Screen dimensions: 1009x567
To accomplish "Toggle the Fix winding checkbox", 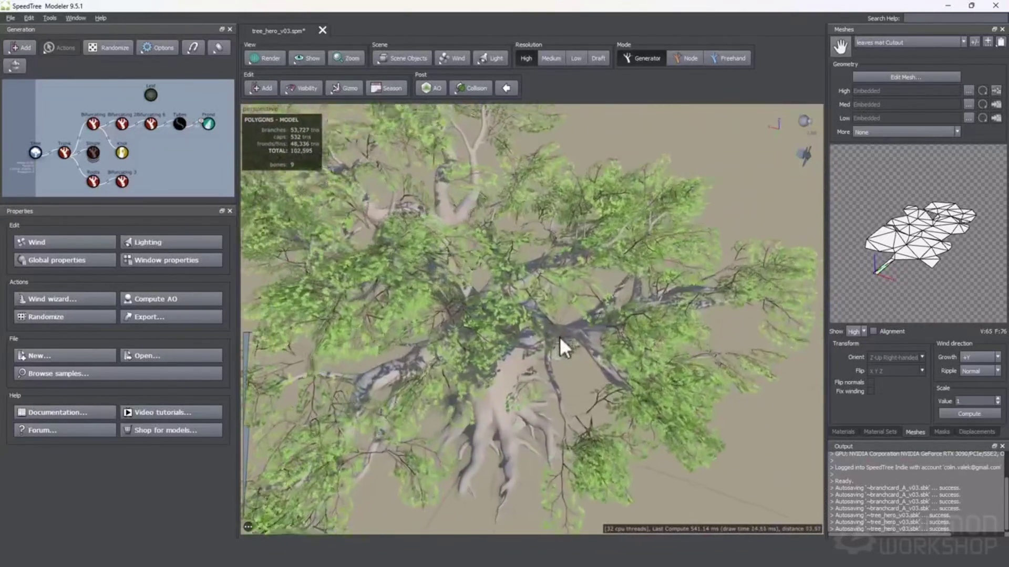I will [x=871, y=391].
